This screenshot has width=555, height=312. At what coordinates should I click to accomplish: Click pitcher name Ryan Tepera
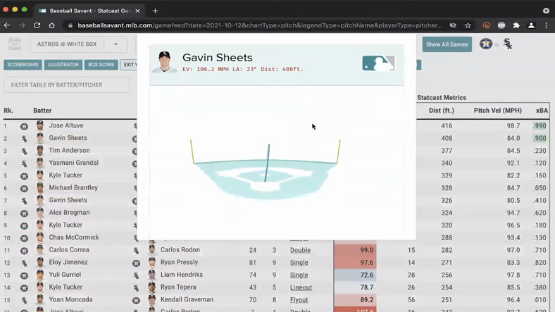click(x=178, y=287)
